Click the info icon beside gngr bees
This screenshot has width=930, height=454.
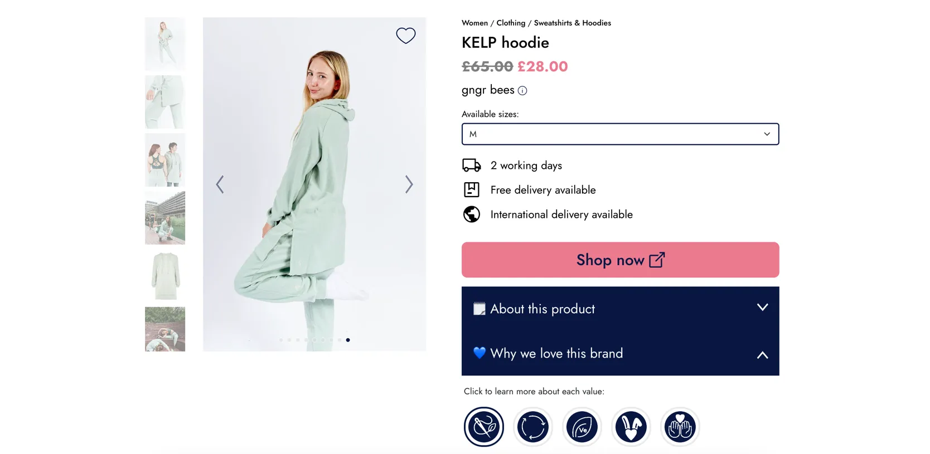tap(522, 90)
